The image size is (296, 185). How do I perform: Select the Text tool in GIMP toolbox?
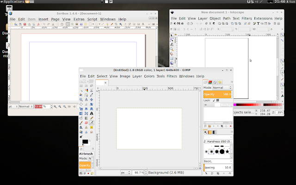coord(91,113)
